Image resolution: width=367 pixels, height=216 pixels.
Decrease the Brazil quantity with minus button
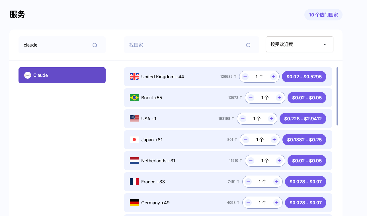[251, 98]
